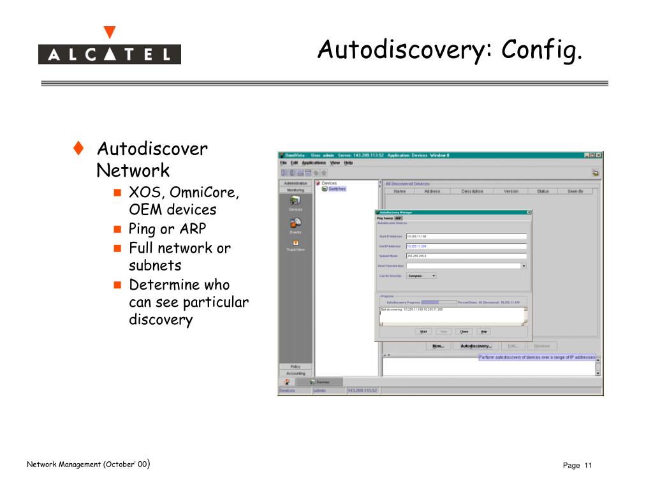
Task: Click the Subnet Mask field
Action: pos(466,256)
